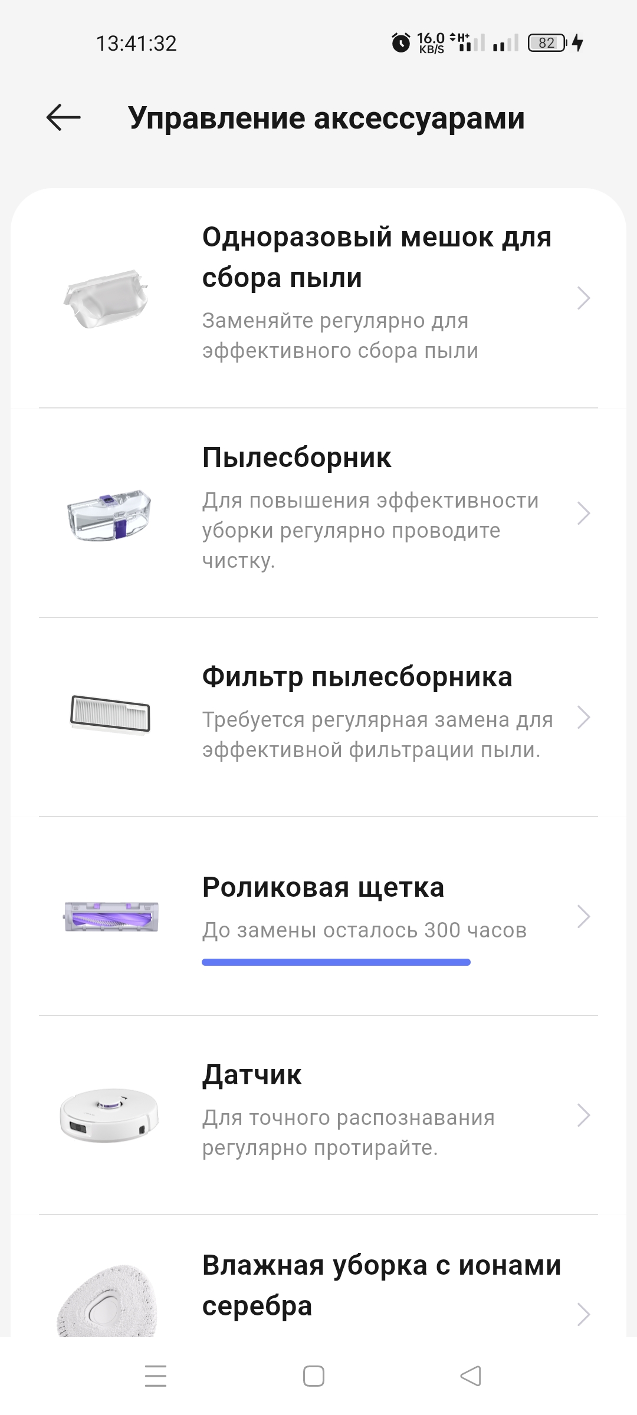
Task: Open Android recent apps menu icon
Action: pos(156,1376)
